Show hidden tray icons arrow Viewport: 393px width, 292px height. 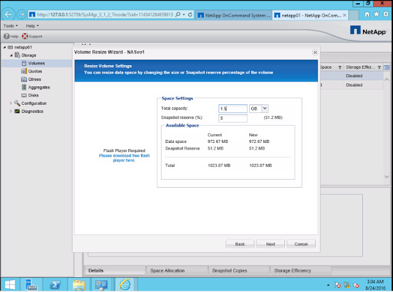click(328, 285)
